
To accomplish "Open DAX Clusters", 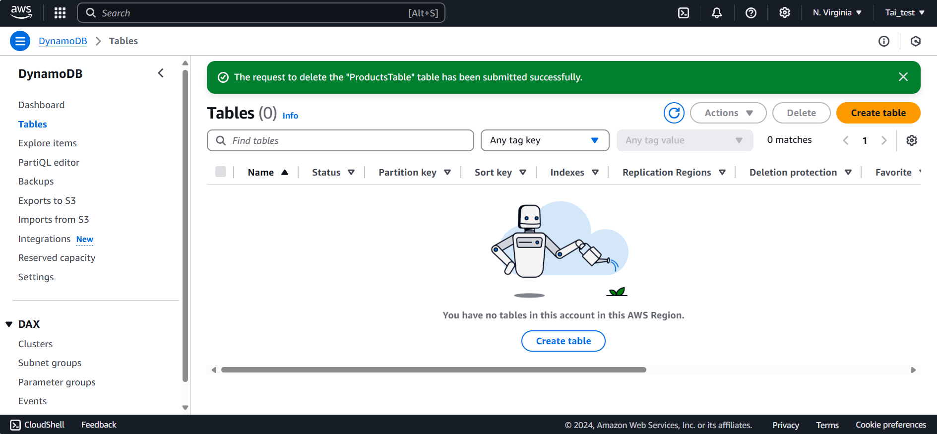I will click(x=35, y=344).
